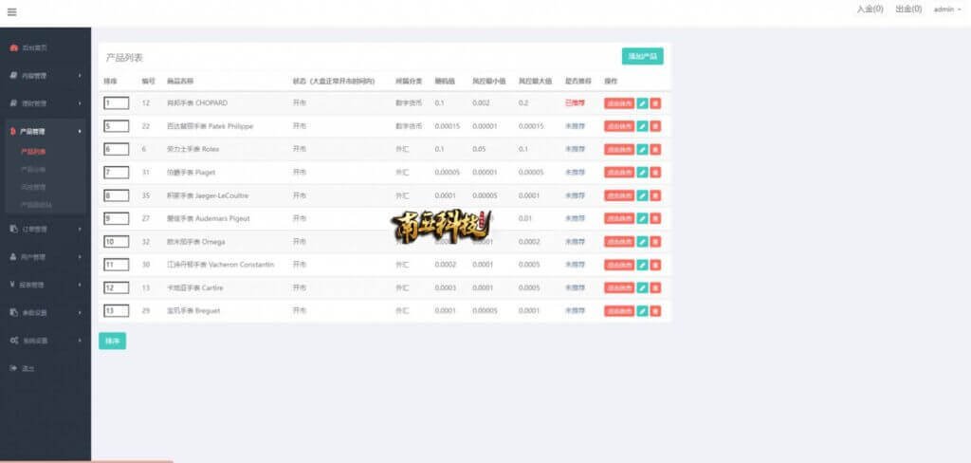Viewport: 971px width, 463px height.
Task: Click the delete trash icon for Rolex row
Action: click(x=655, y=149)
